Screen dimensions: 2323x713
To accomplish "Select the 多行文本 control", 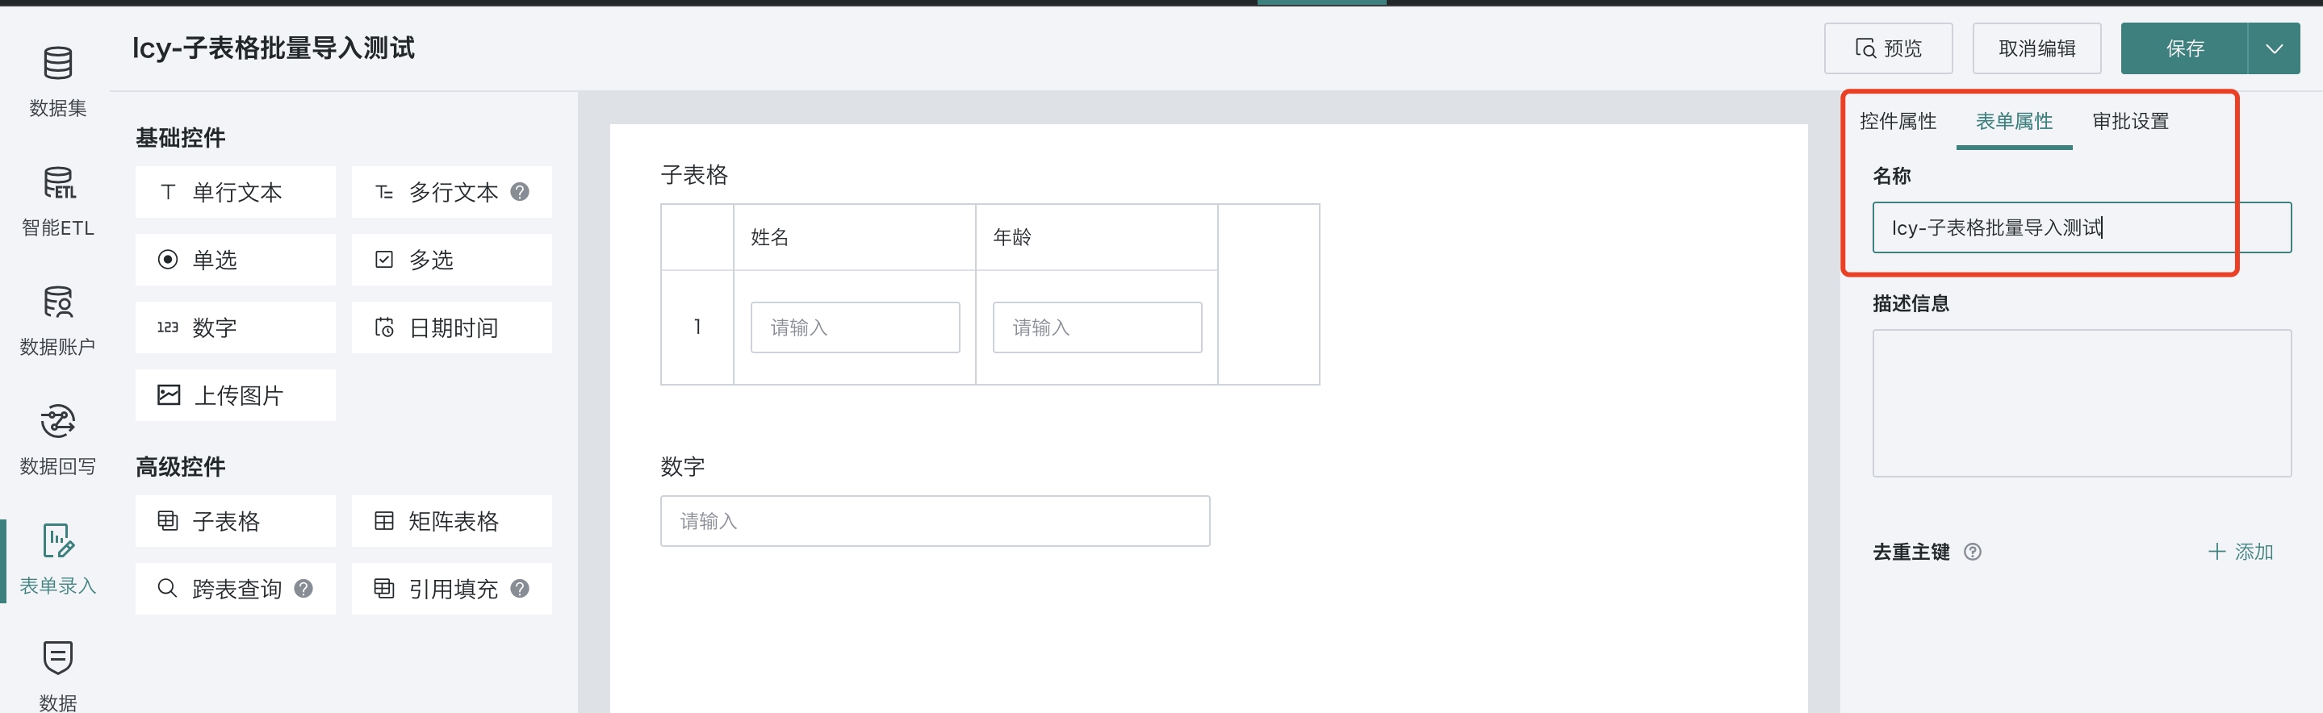I will click(452, 191).
